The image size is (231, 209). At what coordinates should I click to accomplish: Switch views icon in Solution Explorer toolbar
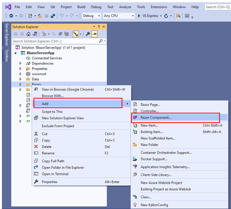(x=35, y=34)
